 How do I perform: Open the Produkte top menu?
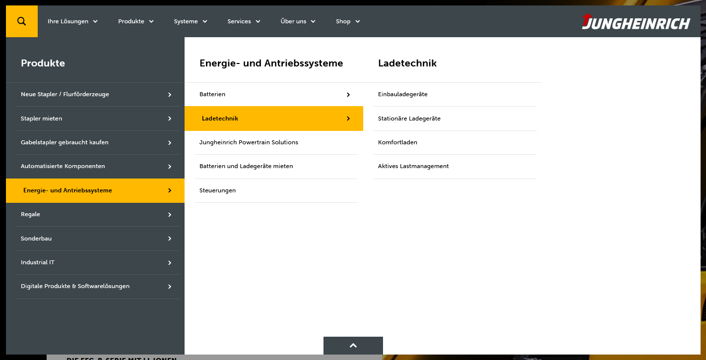131,21
